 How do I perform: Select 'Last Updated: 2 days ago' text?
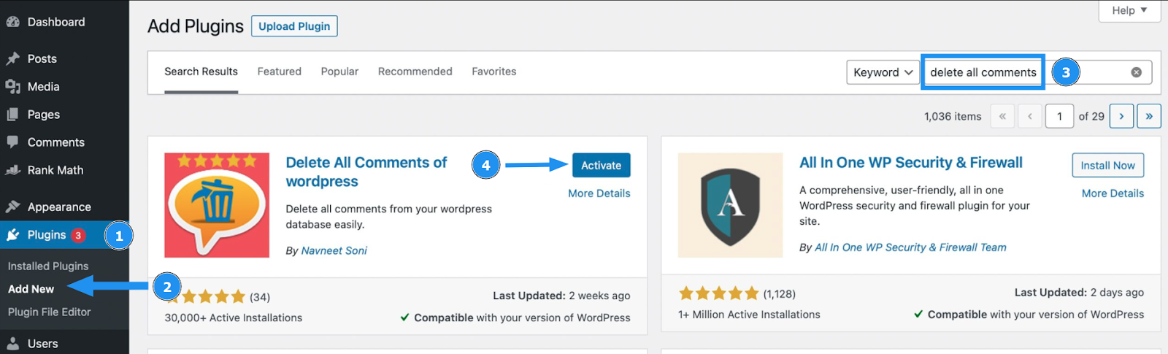[1079, 292]
